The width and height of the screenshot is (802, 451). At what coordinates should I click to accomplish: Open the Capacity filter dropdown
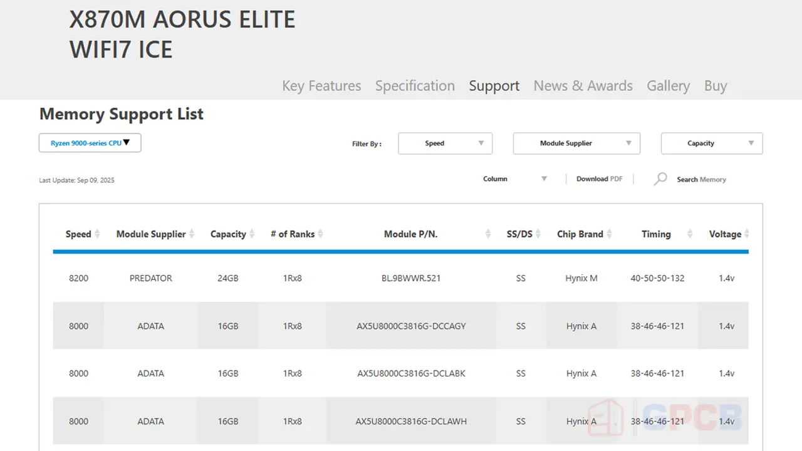pos(712,143)
